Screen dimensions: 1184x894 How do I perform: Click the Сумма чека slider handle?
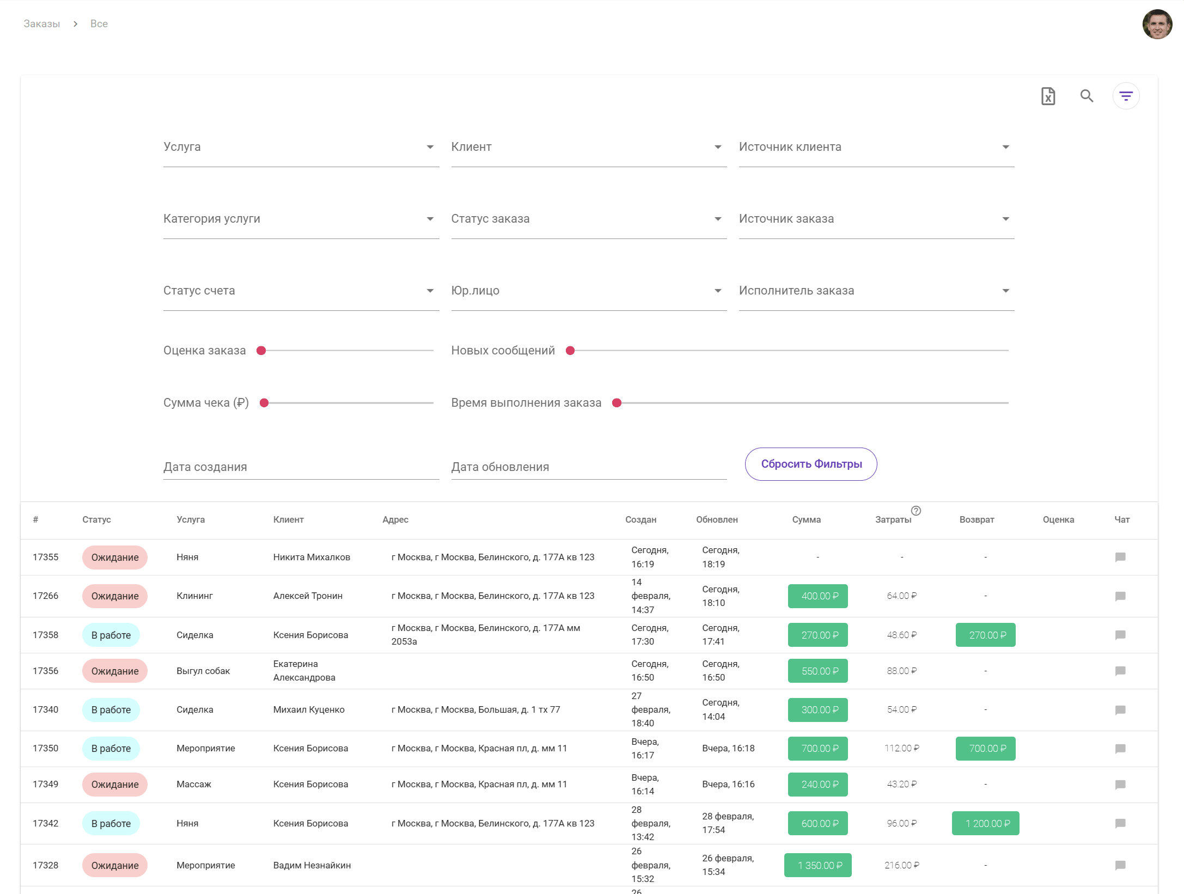[264, 403]
